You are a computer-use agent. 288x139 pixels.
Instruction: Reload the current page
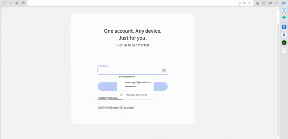coord(23,3)
